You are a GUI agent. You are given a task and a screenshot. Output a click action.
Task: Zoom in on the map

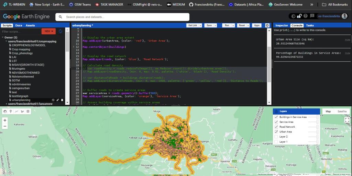[5, 120]
